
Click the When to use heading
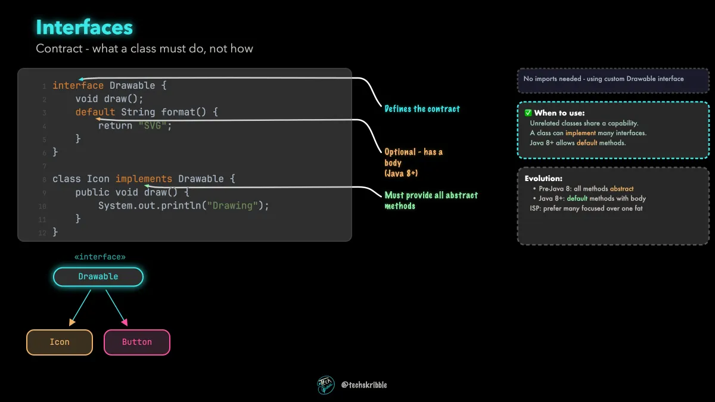(559, 113)
